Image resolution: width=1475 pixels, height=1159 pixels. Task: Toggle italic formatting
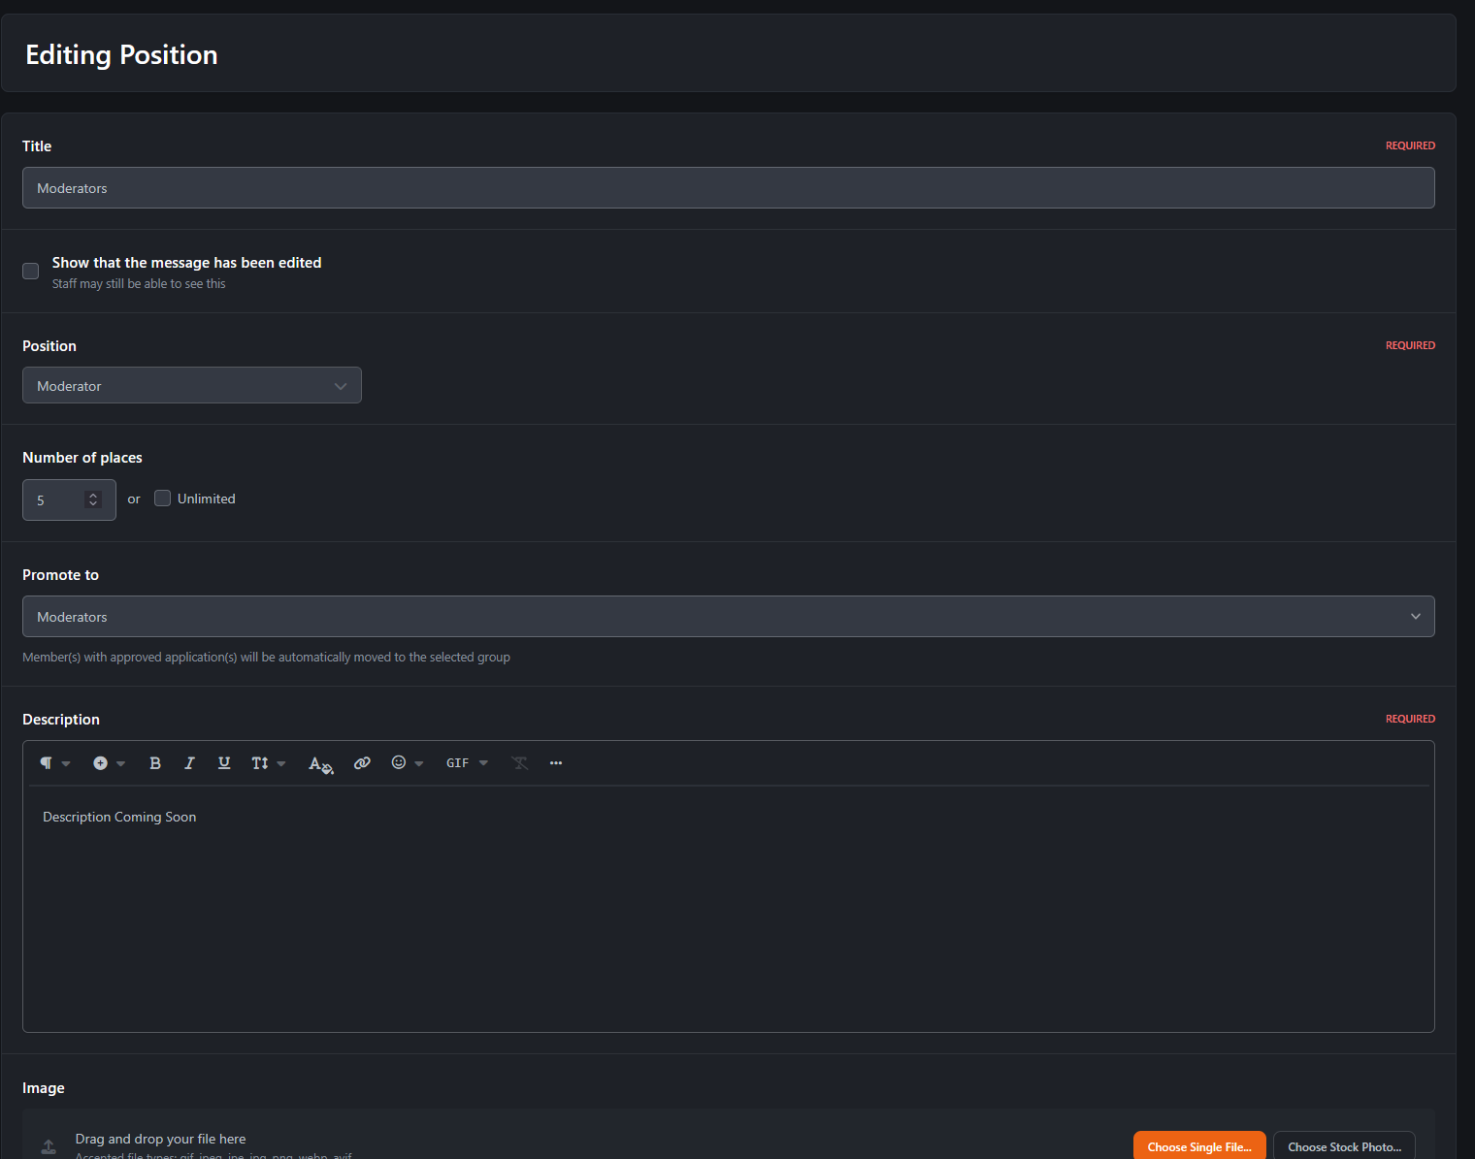(x=189, y=763)
